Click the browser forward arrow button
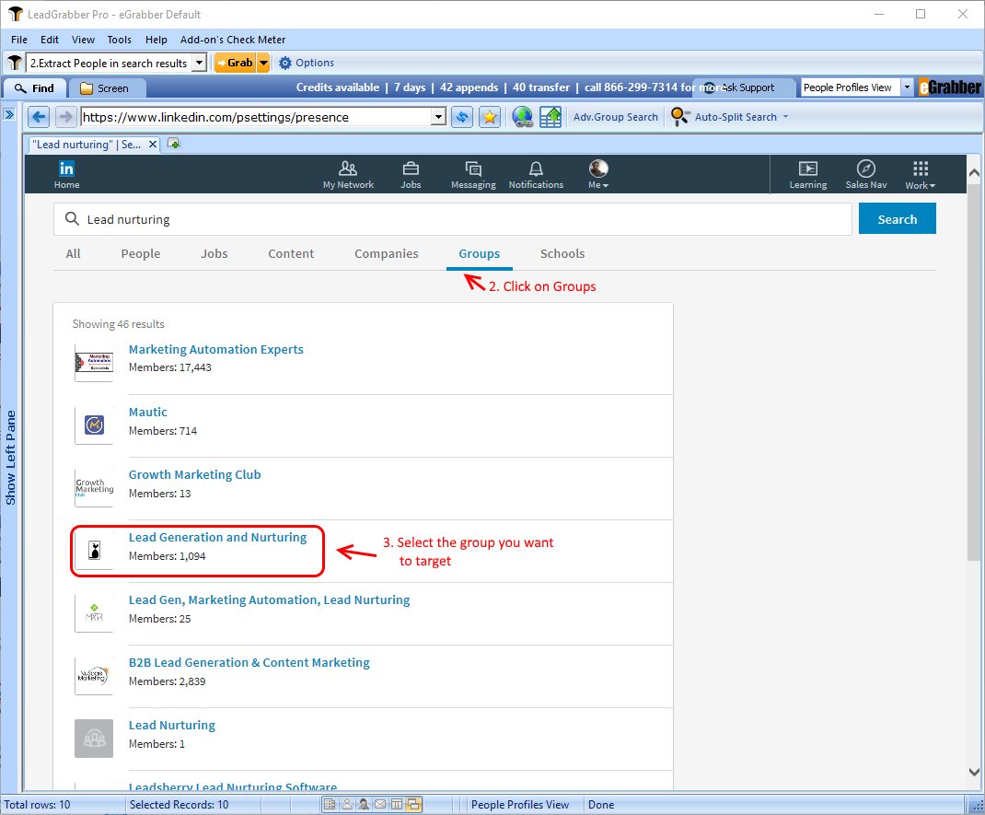Screen dimensions: 985x815 click(65, 117)
